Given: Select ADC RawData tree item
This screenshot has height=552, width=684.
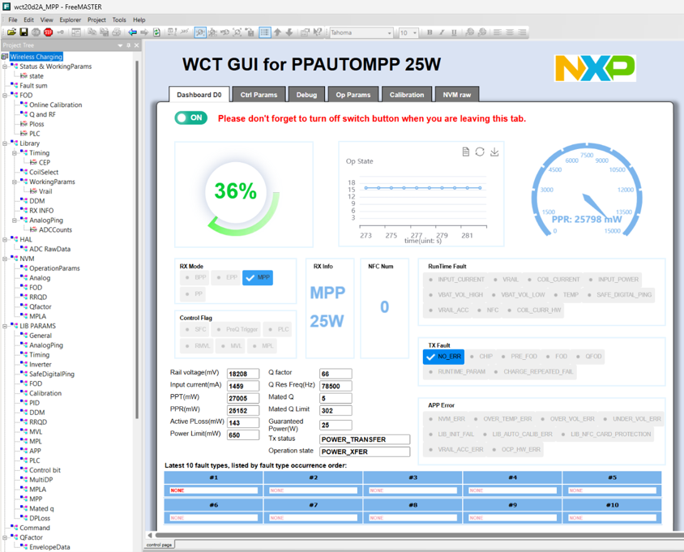Looking at the screenshot, I should pos(49,249).
